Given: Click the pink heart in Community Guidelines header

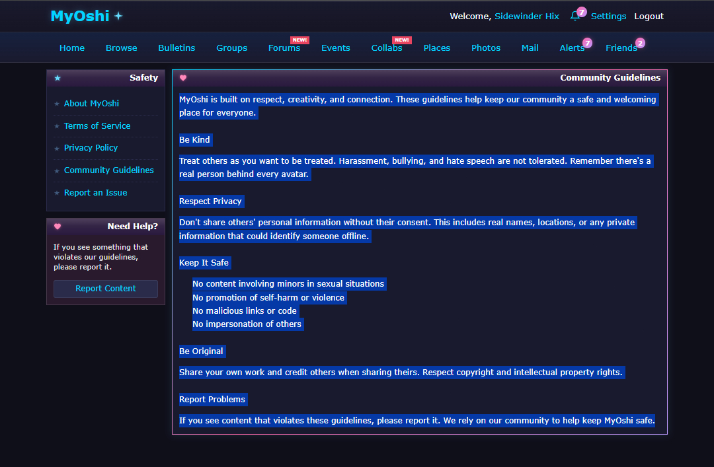Looking at the screenshot, I should click(x=183, y=78).
